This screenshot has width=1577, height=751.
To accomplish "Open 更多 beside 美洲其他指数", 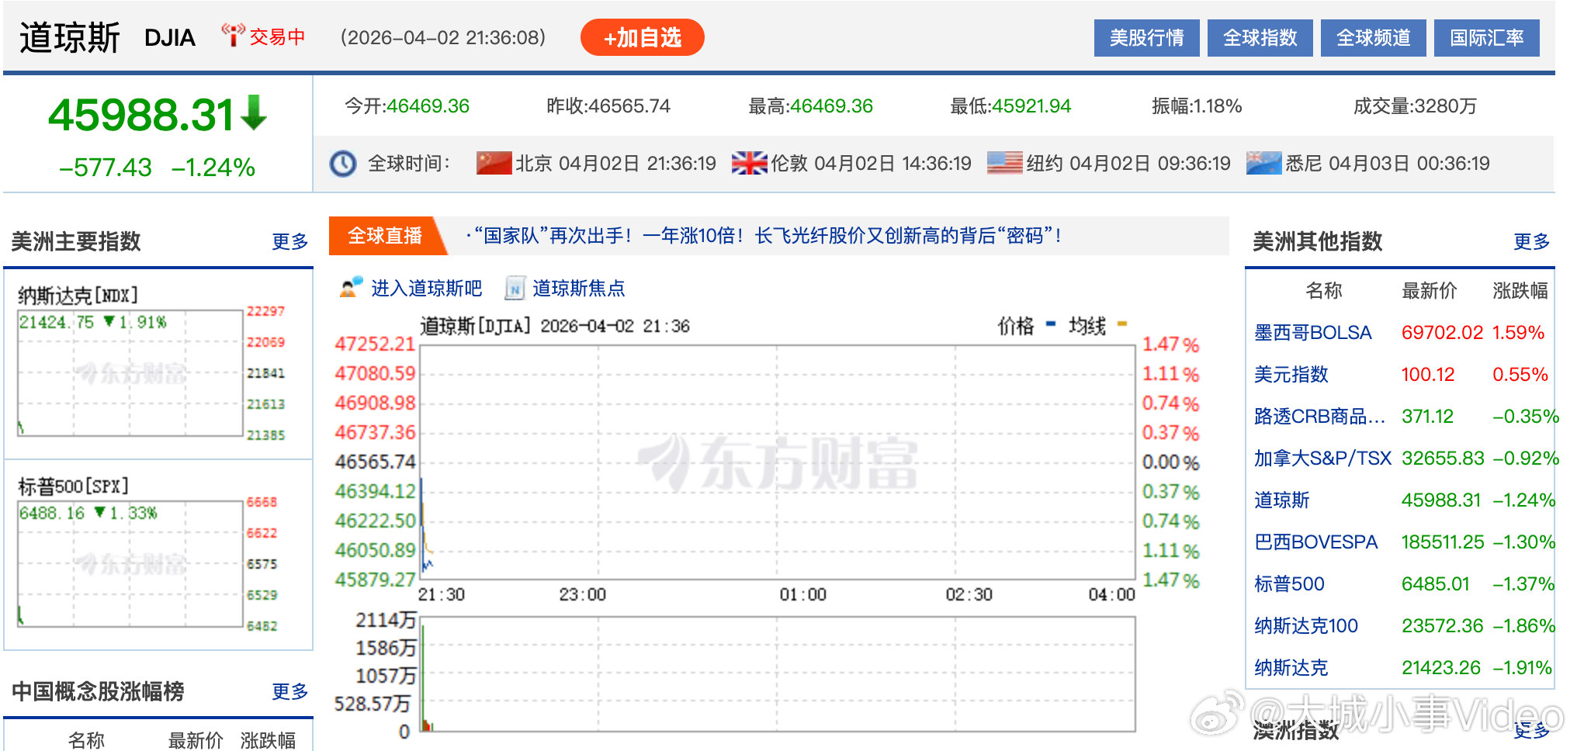I will (x=1532, y=241).
